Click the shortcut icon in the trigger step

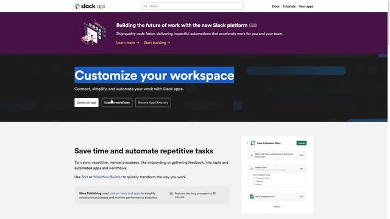click(252, 155)
